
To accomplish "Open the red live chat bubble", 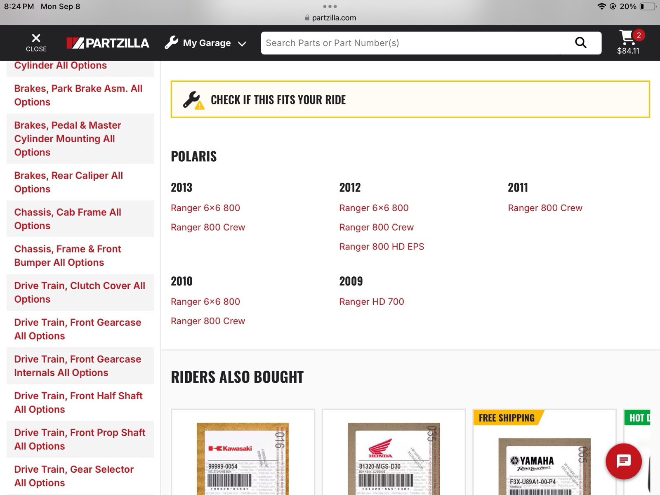I will tap(624, 461).
